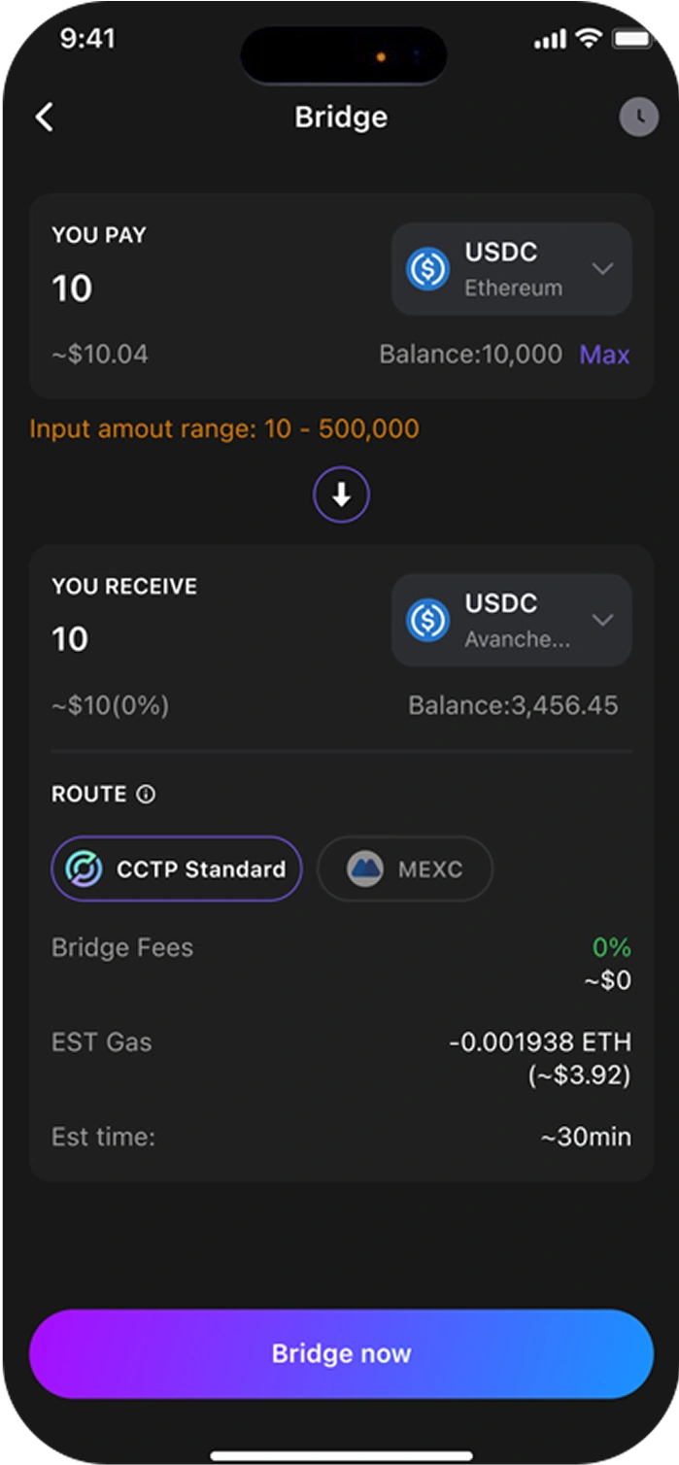This screenshot has height=1465, width=679.
Task: Click the You Receive amount value
Action: [x=70, y=639]
